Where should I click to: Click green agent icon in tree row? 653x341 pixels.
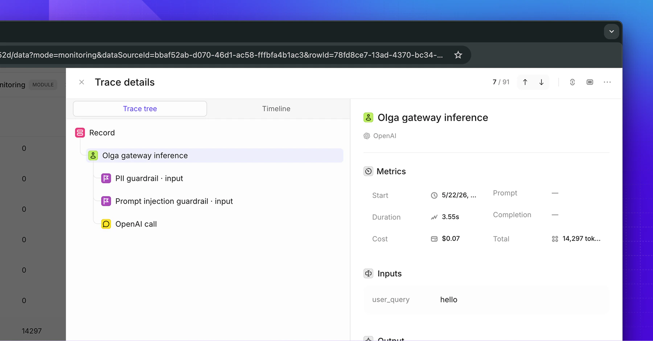[93, 155]
